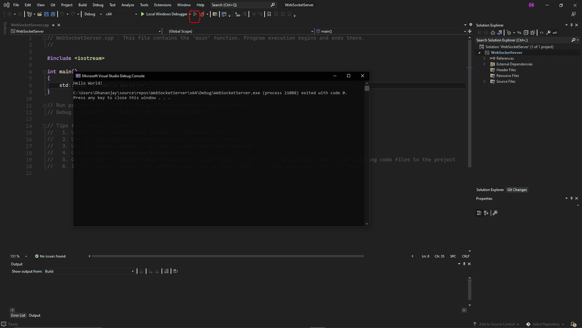Viewport: 582px width, 328px height.
Task: Click the View Code icon in Solution Explorer
Action: pos(542,33)
